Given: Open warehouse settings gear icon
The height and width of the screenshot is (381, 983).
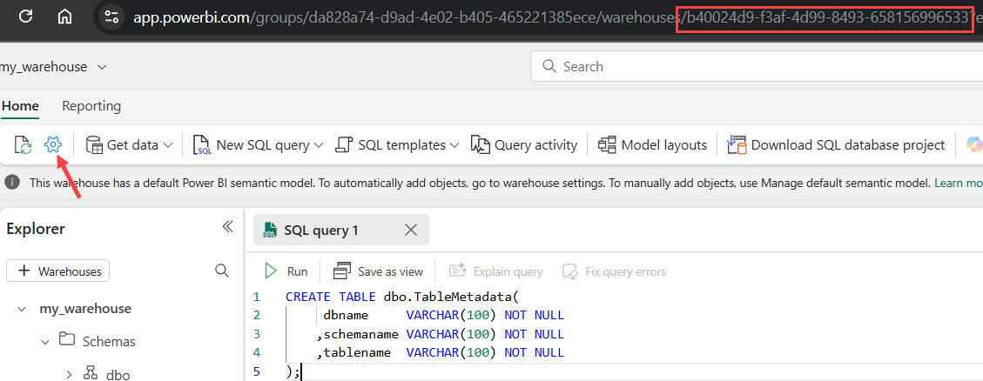Looking at the screenshot, I should [53, 145].
